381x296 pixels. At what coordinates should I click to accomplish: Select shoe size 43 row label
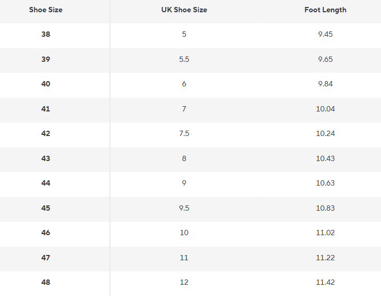click(46, 158)
